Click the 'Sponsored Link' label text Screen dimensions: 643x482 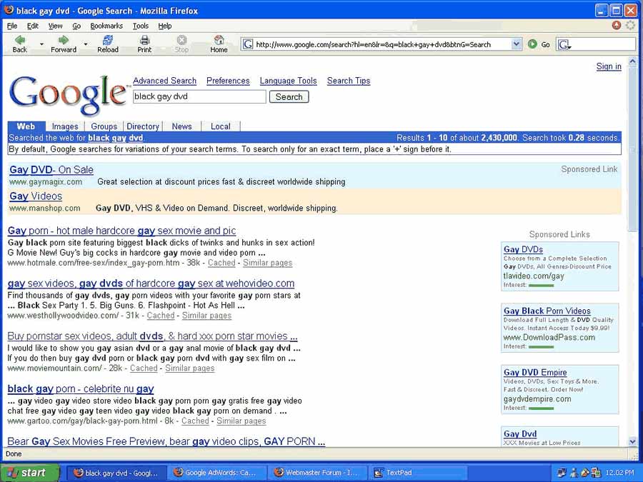pos(589,169)
